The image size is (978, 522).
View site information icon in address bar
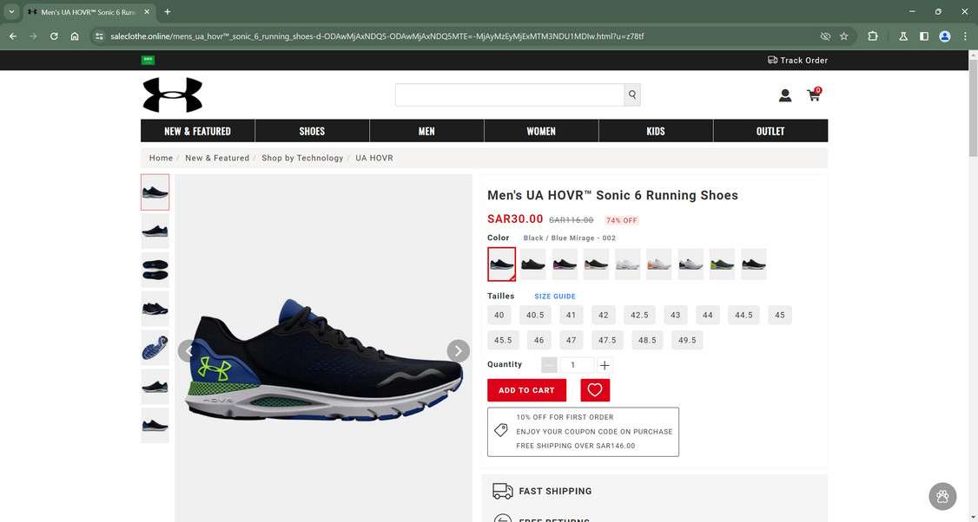pos(98,36)
